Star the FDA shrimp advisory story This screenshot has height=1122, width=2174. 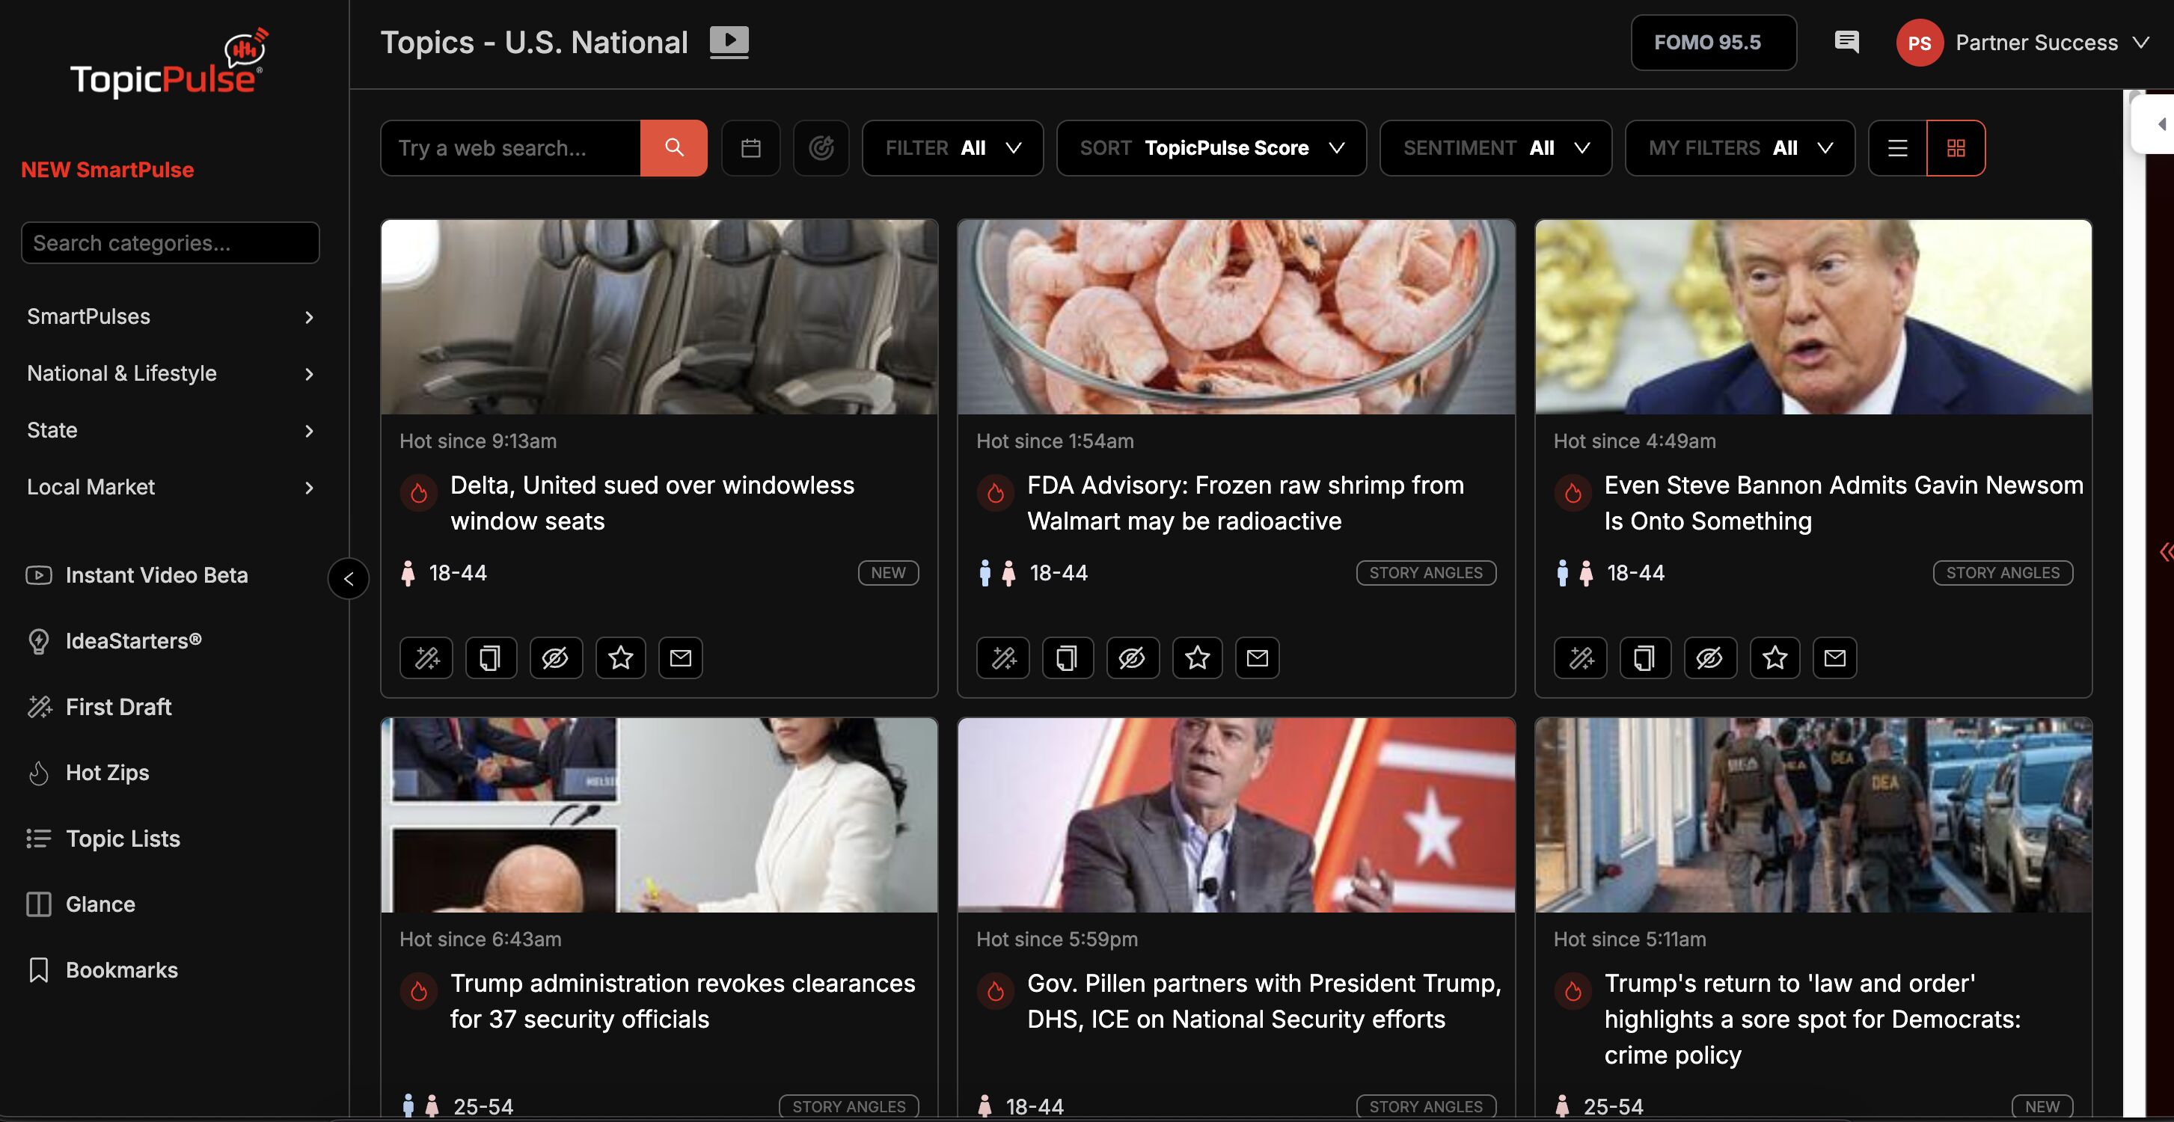[1197, 657]
